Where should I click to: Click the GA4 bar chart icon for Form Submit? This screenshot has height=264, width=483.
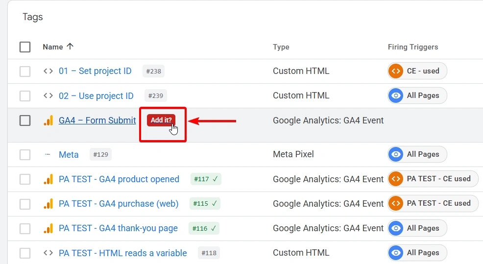(48, 120)
